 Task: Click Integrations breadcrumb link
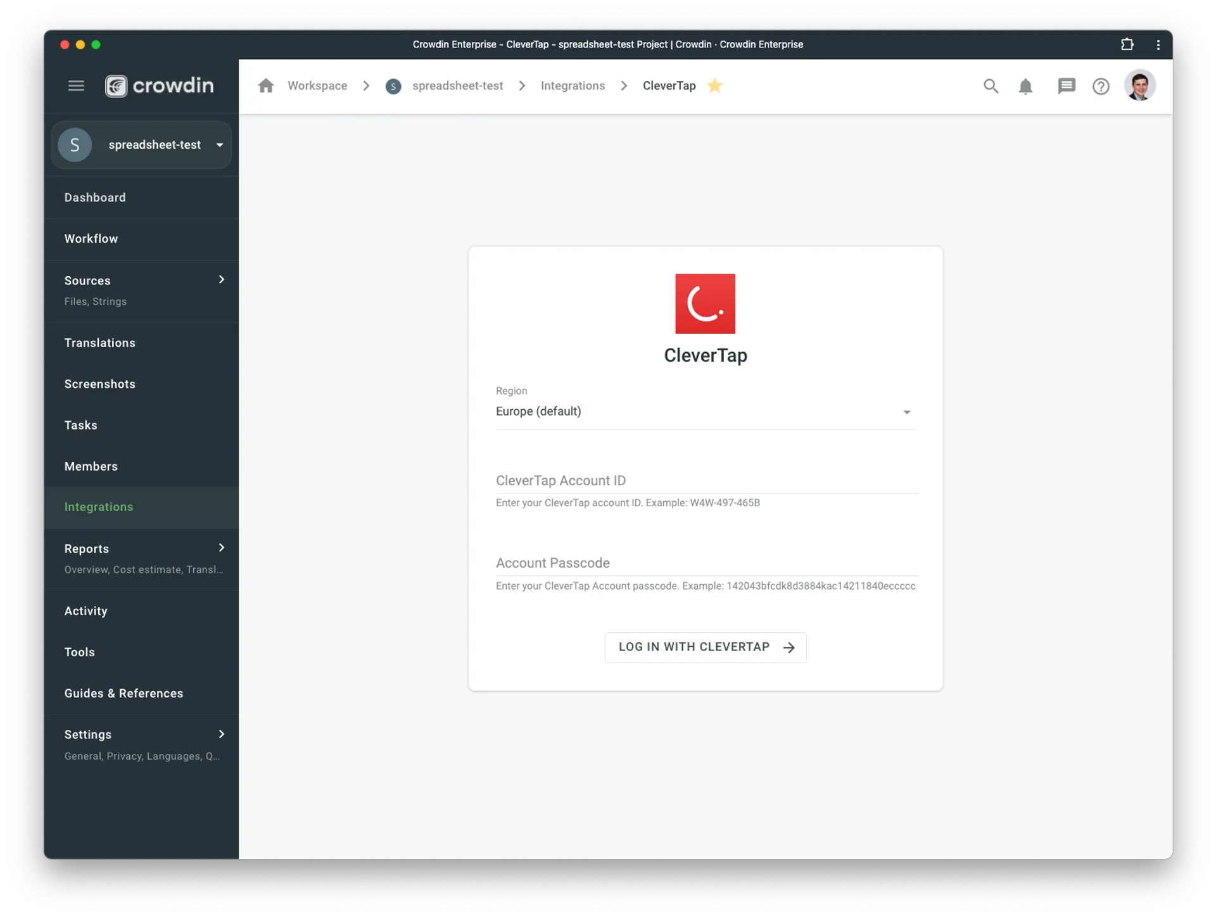tap(573, 86)
